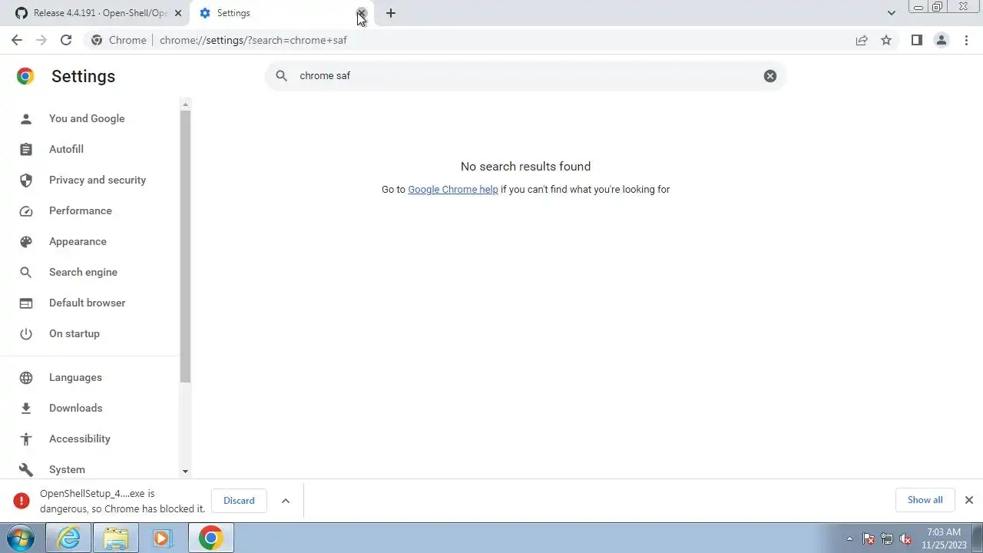This screenshot has width=983, height=553.
Task: Click the Privacy and security shield icon
Action: click(x=26, y=180)
